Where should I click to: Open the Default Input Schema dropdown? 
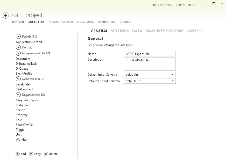coord(172,75)
